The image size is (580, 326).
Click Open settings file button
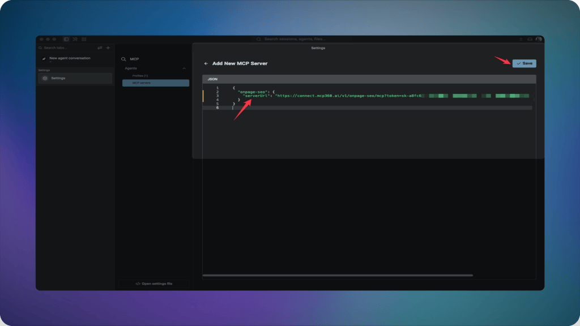[154, 284]
